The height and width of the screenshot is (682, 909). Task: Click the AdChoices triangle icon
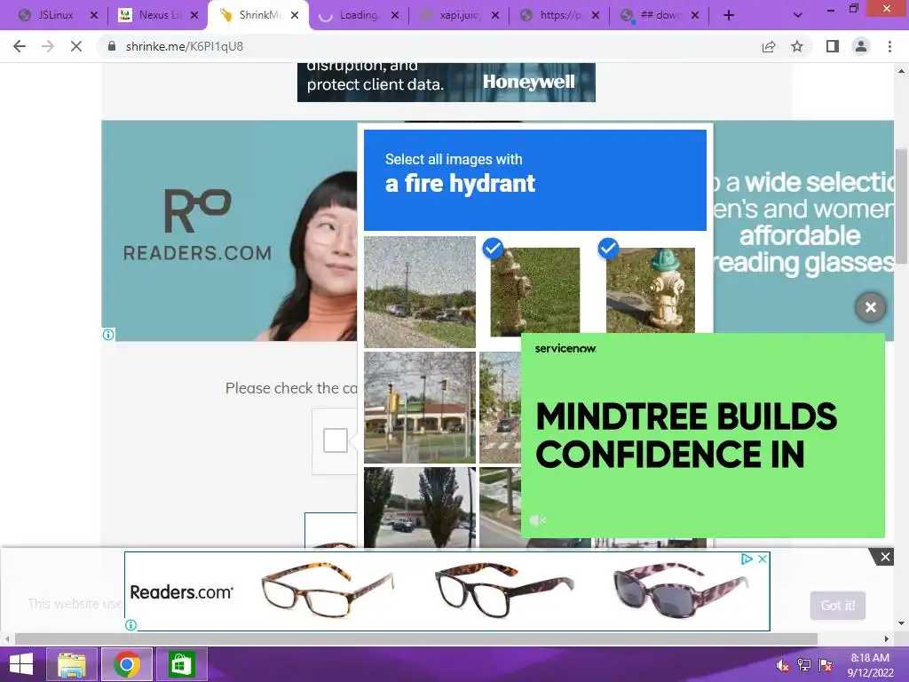[747, 559]
